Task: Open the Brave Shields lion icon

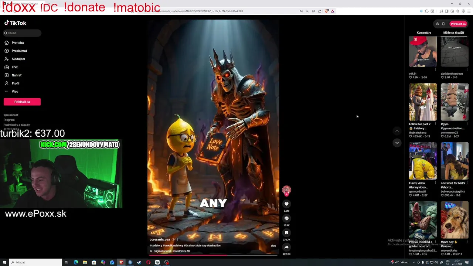Action: 327,11
